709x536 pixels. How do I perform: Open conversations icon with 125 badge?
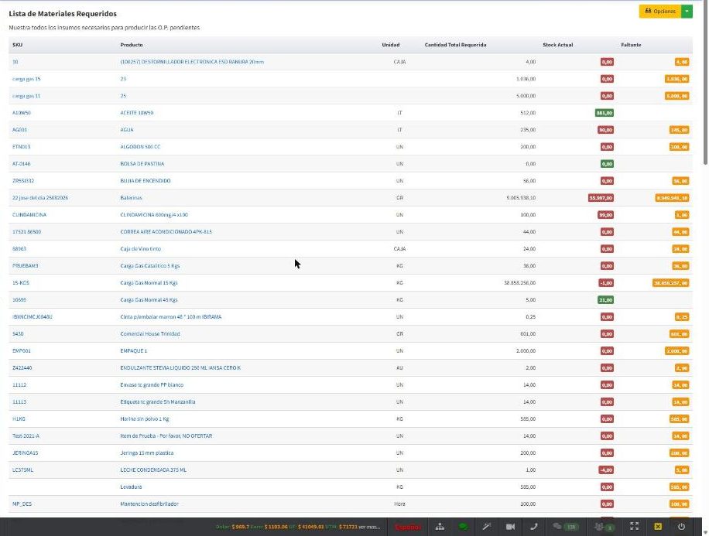[x=566, y=527]
